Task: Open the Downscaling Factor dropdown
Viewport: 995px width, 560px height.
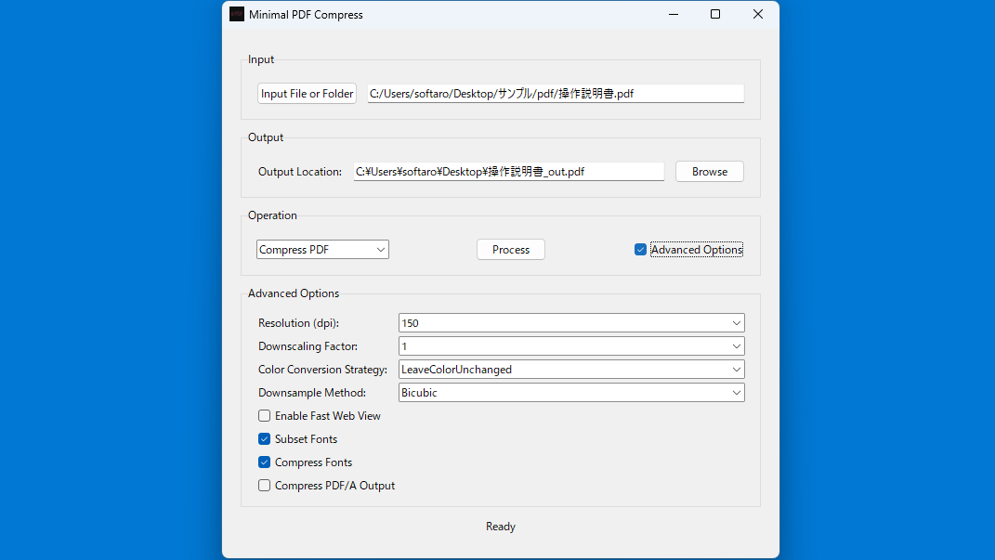Action: [x=571, y=346]
